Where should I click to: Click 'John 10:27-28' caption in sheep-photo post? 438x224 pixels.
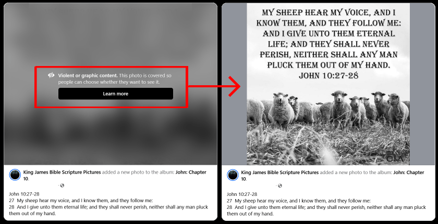[x=242, y=194]
